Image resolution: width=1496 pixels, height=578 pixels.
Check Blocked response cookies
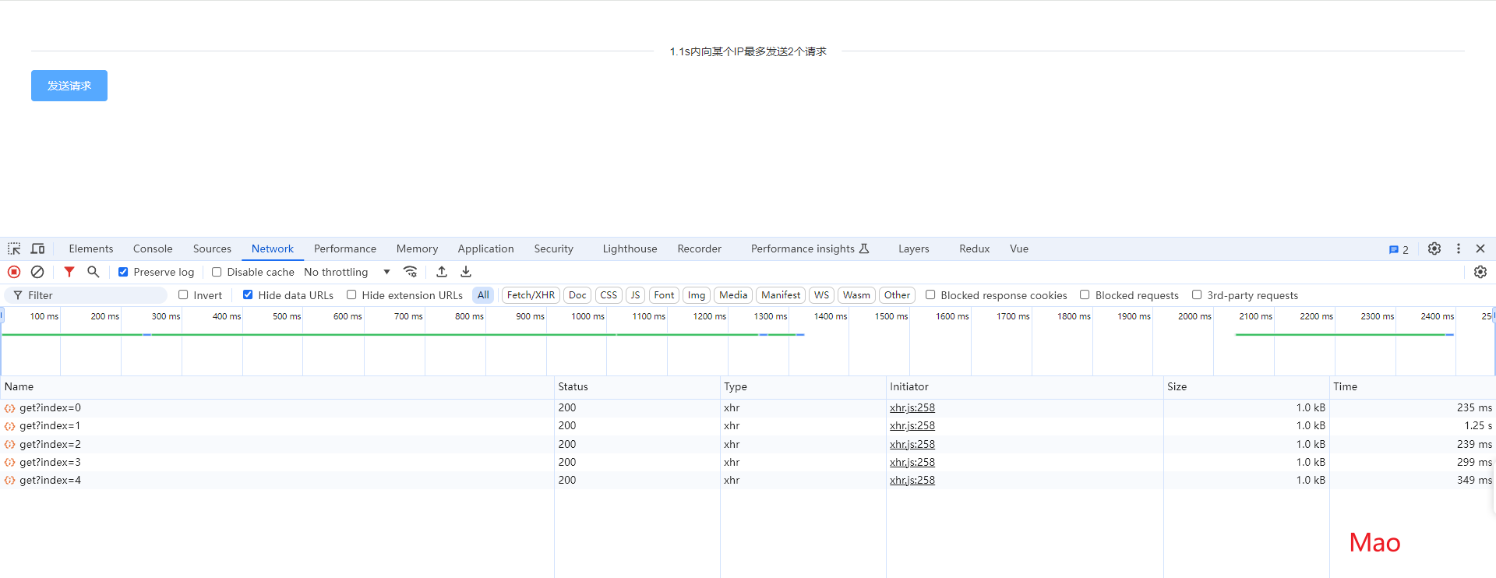[x=930, y=294]
